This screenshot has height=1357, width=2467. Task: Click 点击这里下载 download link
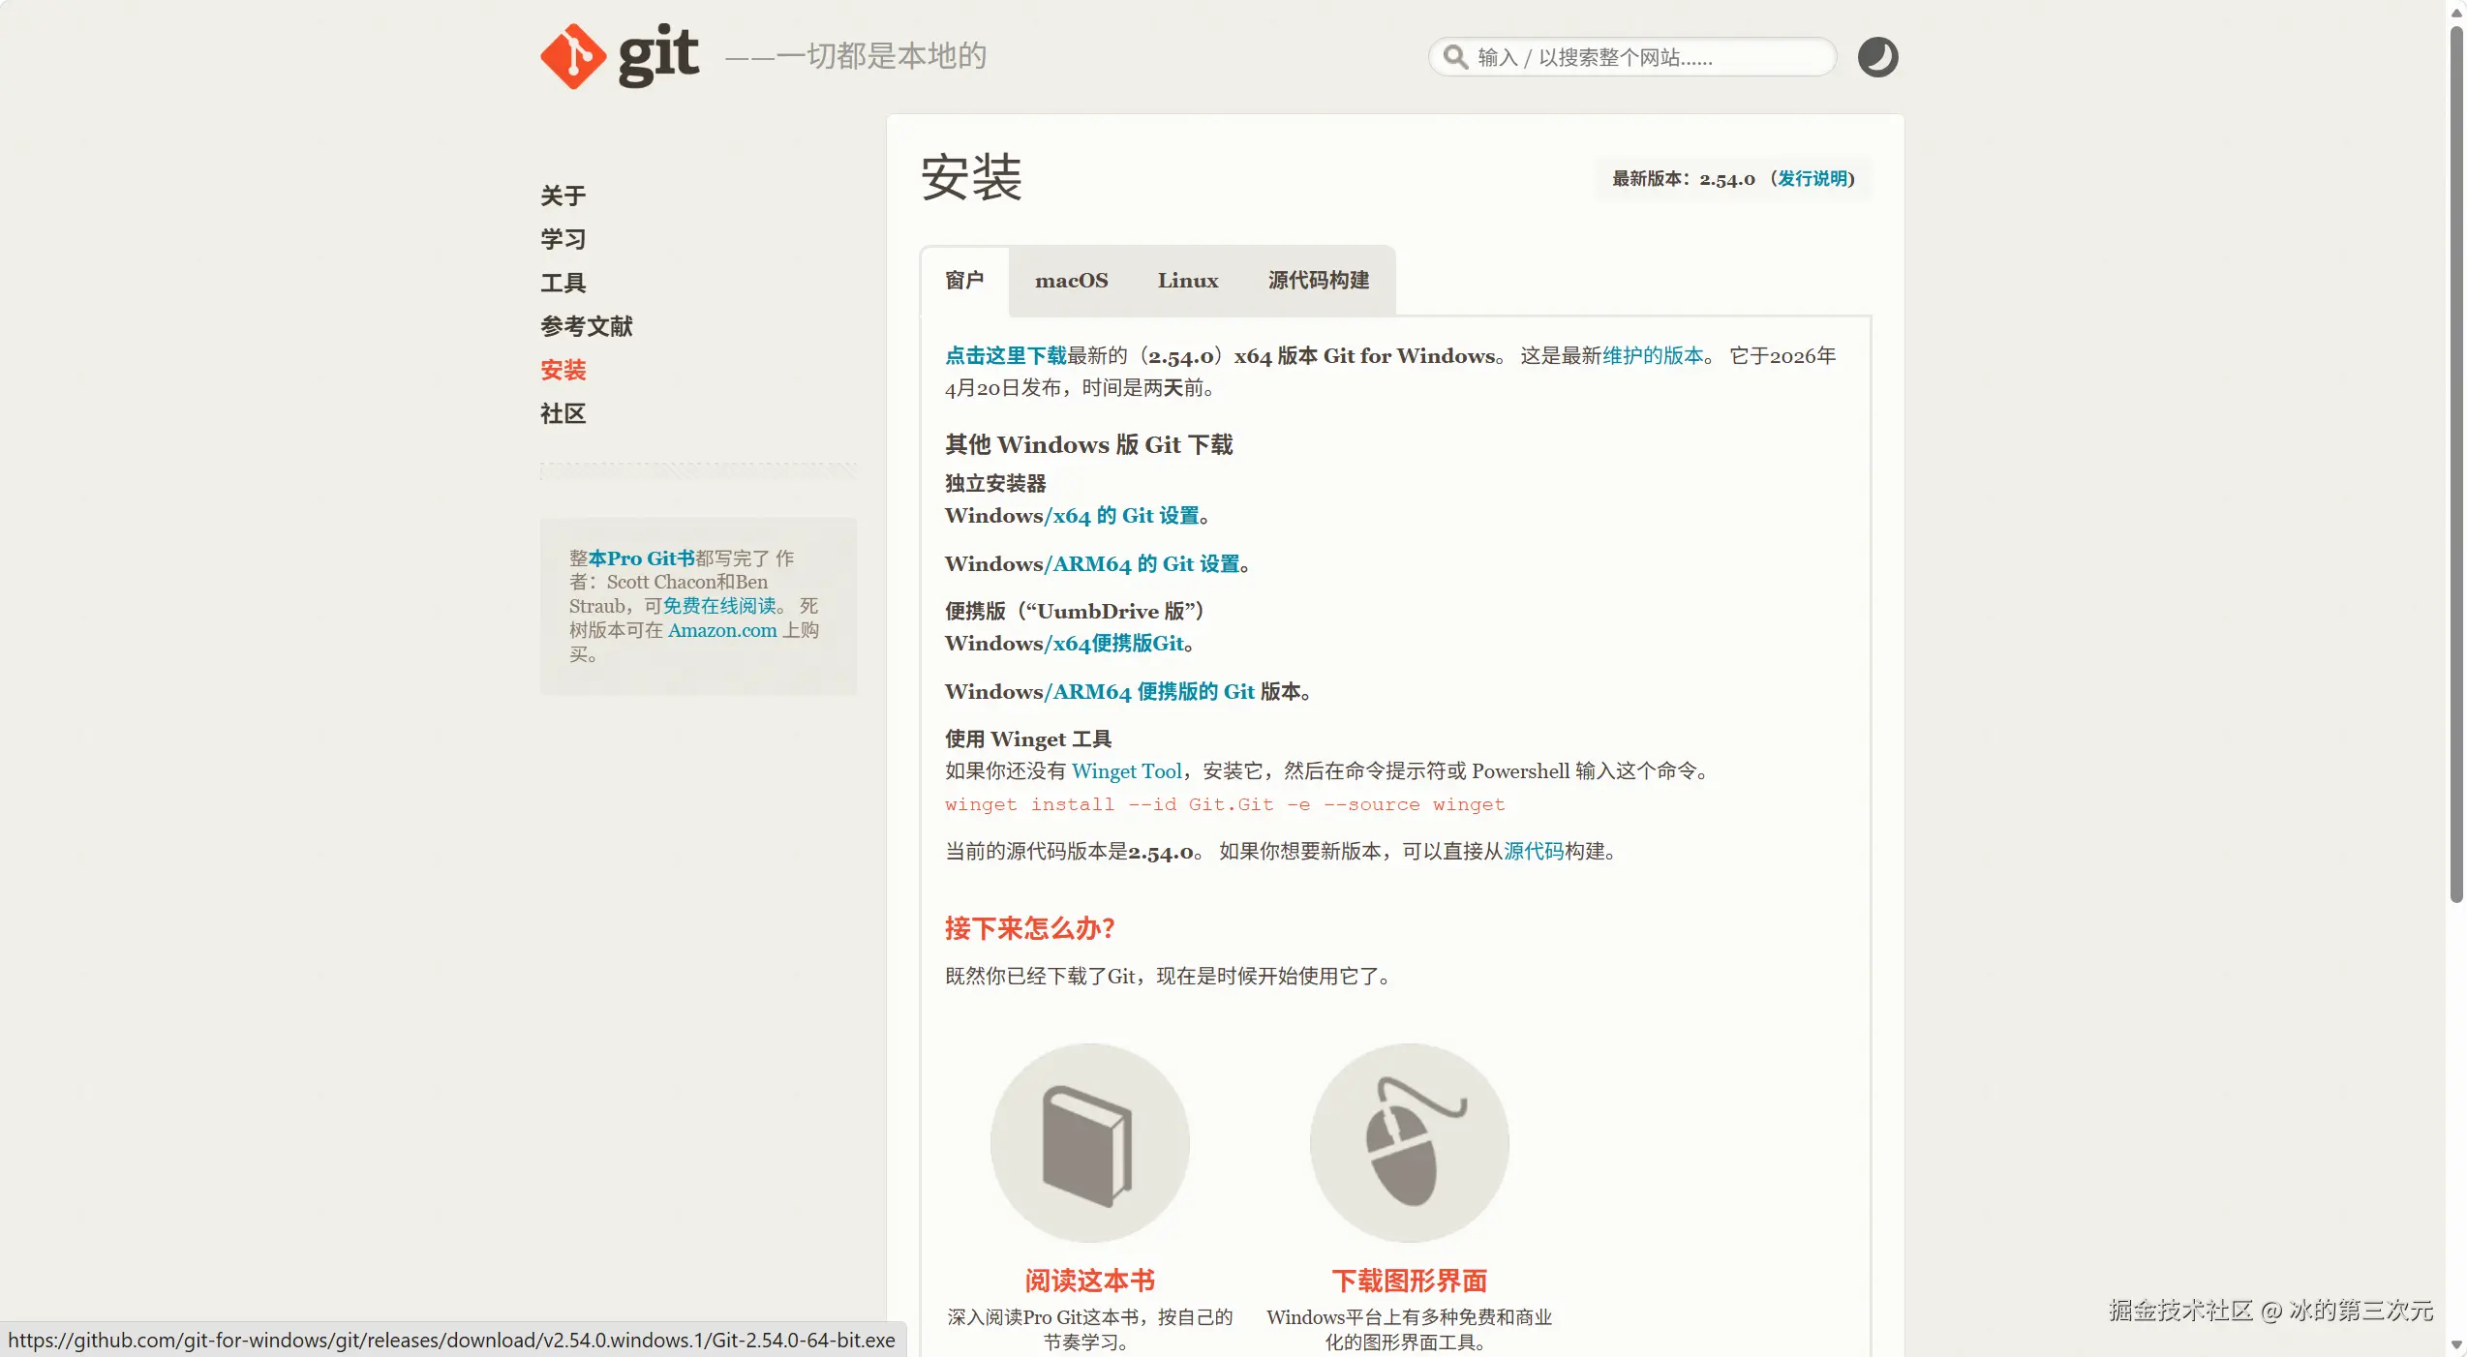pyautogui.click(x=1005, y=356)
